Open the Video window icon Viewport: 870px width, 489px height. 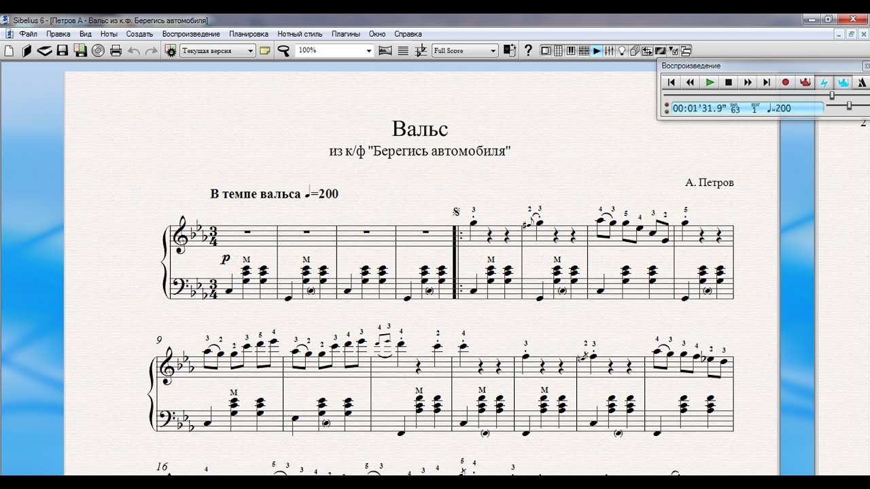click(x=660, y=50)
